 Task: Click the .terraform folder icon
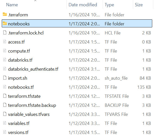point(5,15)
